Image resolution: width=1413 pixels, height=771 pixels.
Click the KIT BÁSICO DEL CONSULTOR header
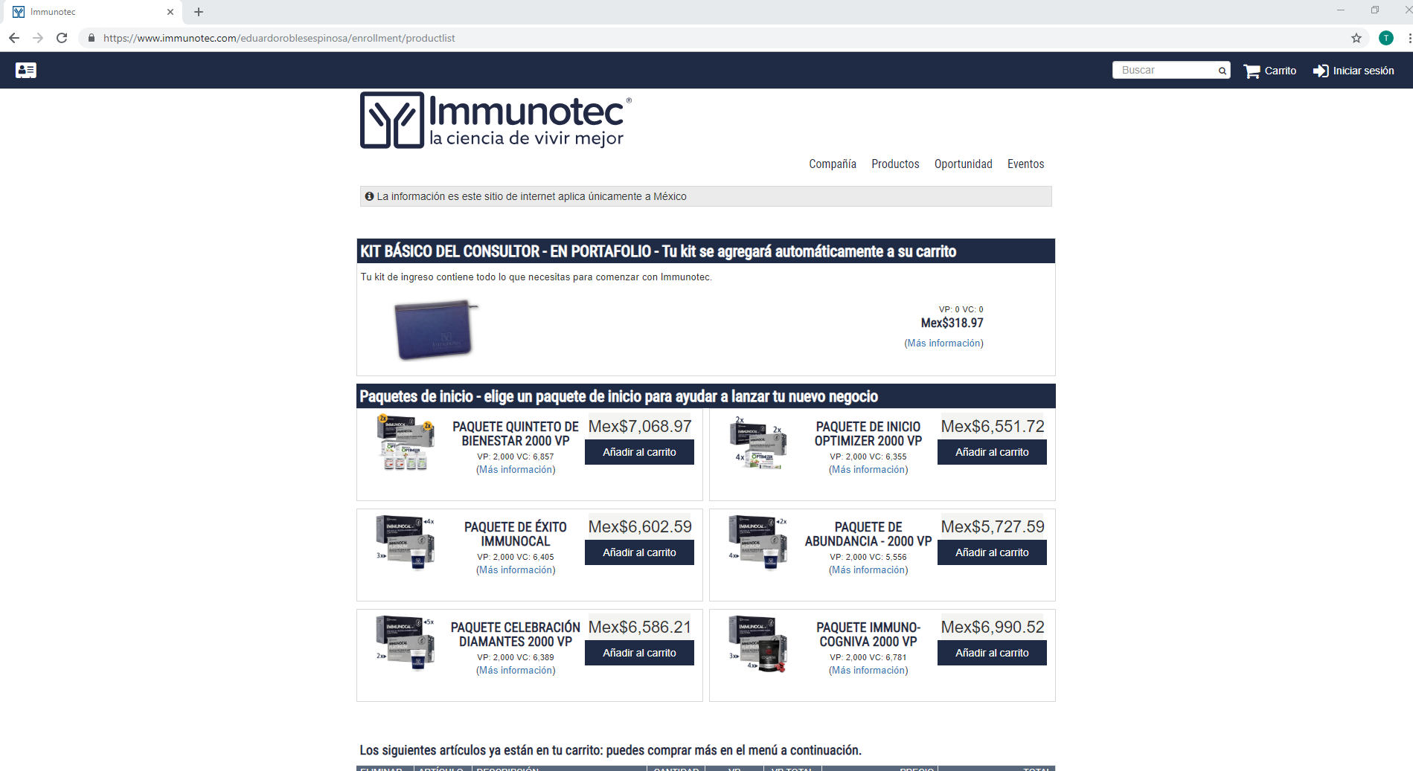705,251
